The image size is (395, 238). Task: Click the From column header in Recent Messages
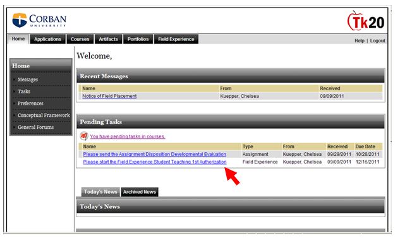pos(226,88)
